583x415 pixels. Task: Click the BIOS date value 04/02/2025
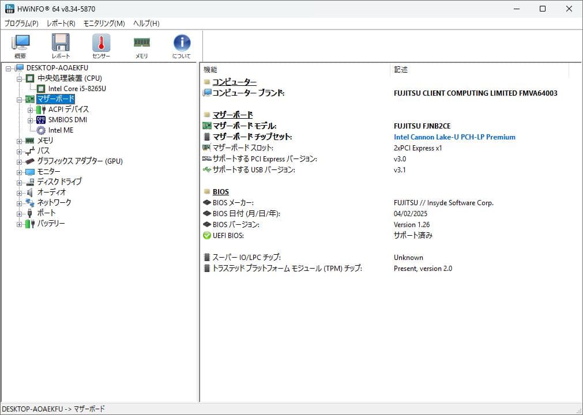click(411, 214)
